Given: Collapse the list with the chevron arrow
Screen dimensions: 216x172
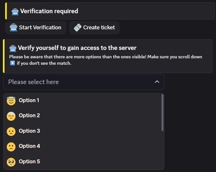Looking at the screenshot, I should pos(157,82).
